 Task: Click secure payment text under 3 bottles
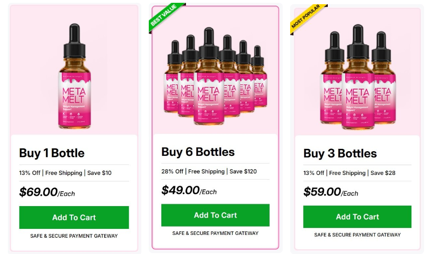(357, 235)
